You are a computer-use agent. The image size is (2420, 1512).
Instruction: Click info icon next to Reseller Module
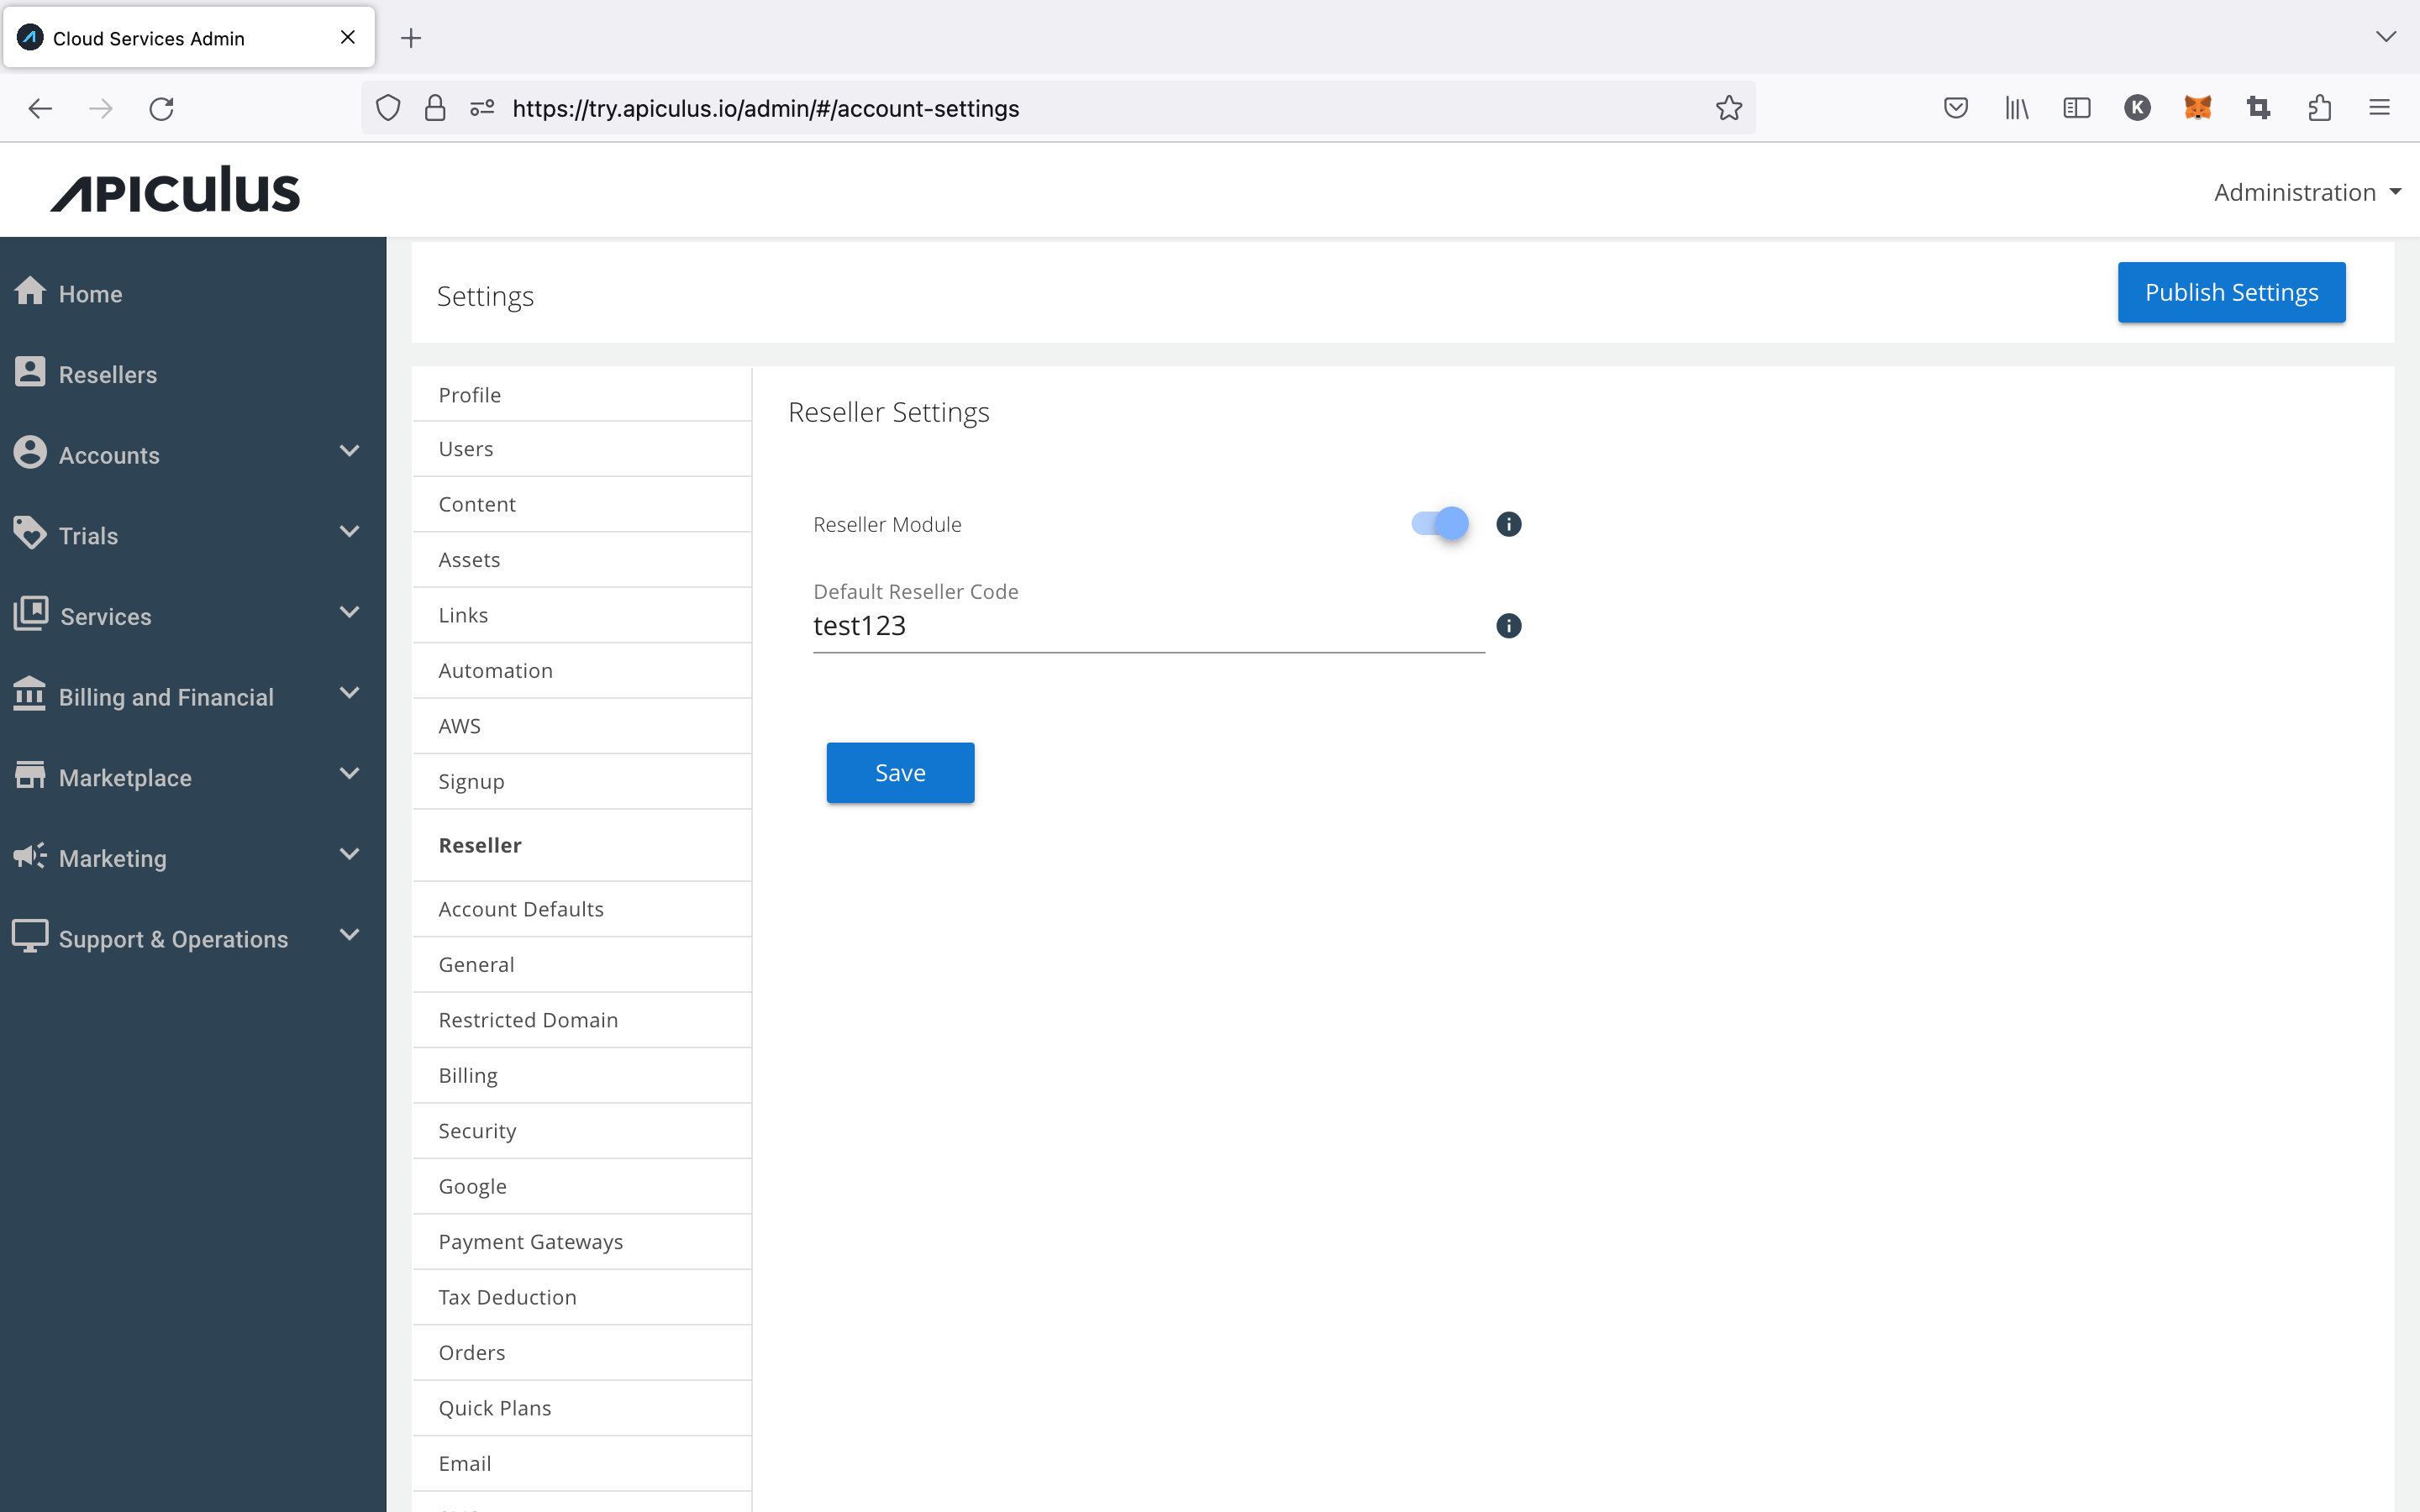point(1509,524)
